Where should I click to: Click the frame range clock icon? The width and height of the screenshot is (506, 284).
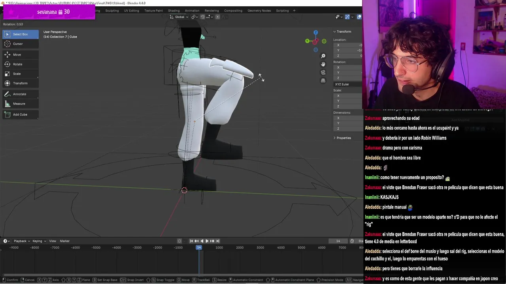(x=352, y=241)
